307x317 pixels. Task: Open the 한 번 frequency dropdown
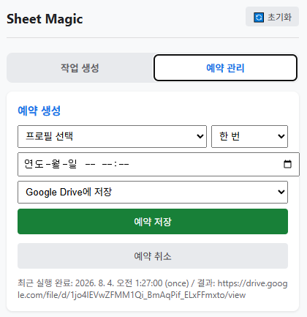tap(249, 136)
